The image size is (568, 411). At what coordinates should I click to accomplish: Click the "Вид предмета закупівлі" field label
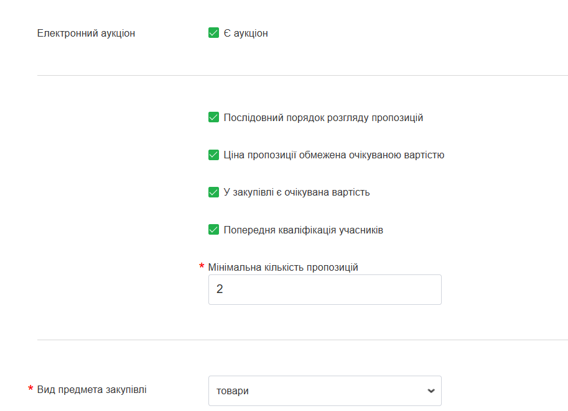pyautogui.click(x=92, y=390)
